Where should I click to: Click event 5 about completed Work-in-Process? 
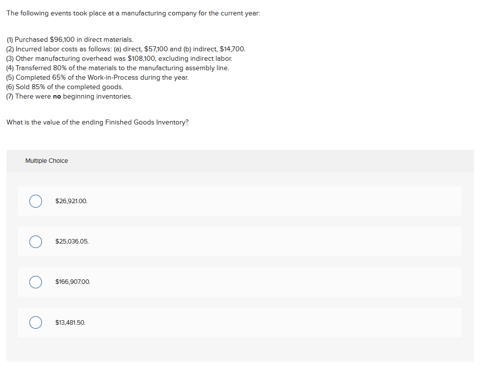click(x=97, y=77)
